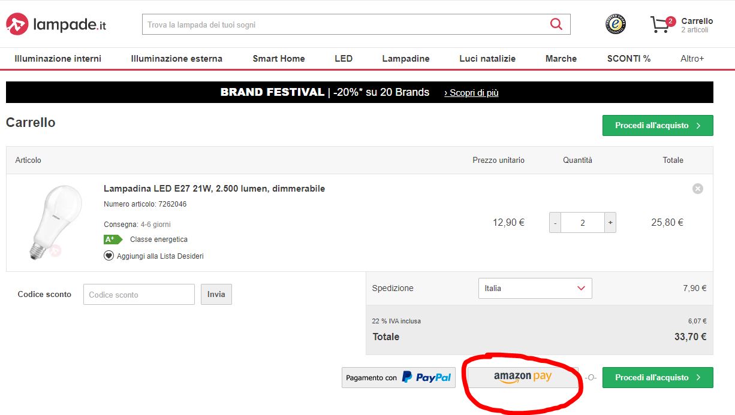Screen dimensions: 735x415
Task: Click the heart wishlist icon
Action: 109,256
